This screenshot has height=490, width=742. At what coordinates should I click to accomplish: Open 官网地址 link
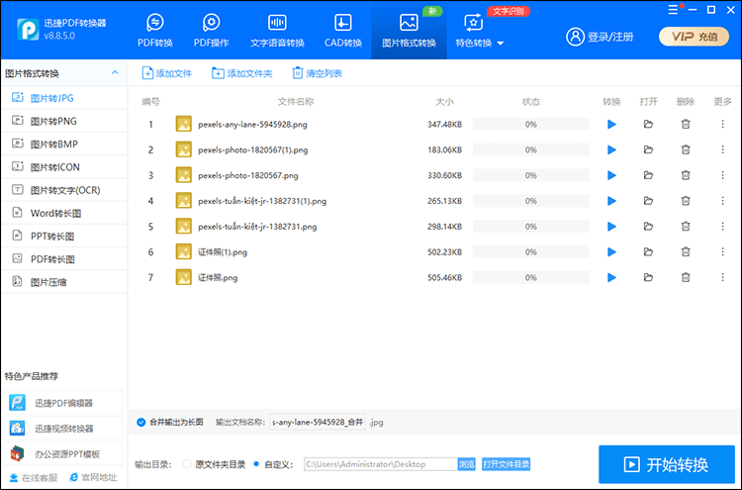[93, 478]
